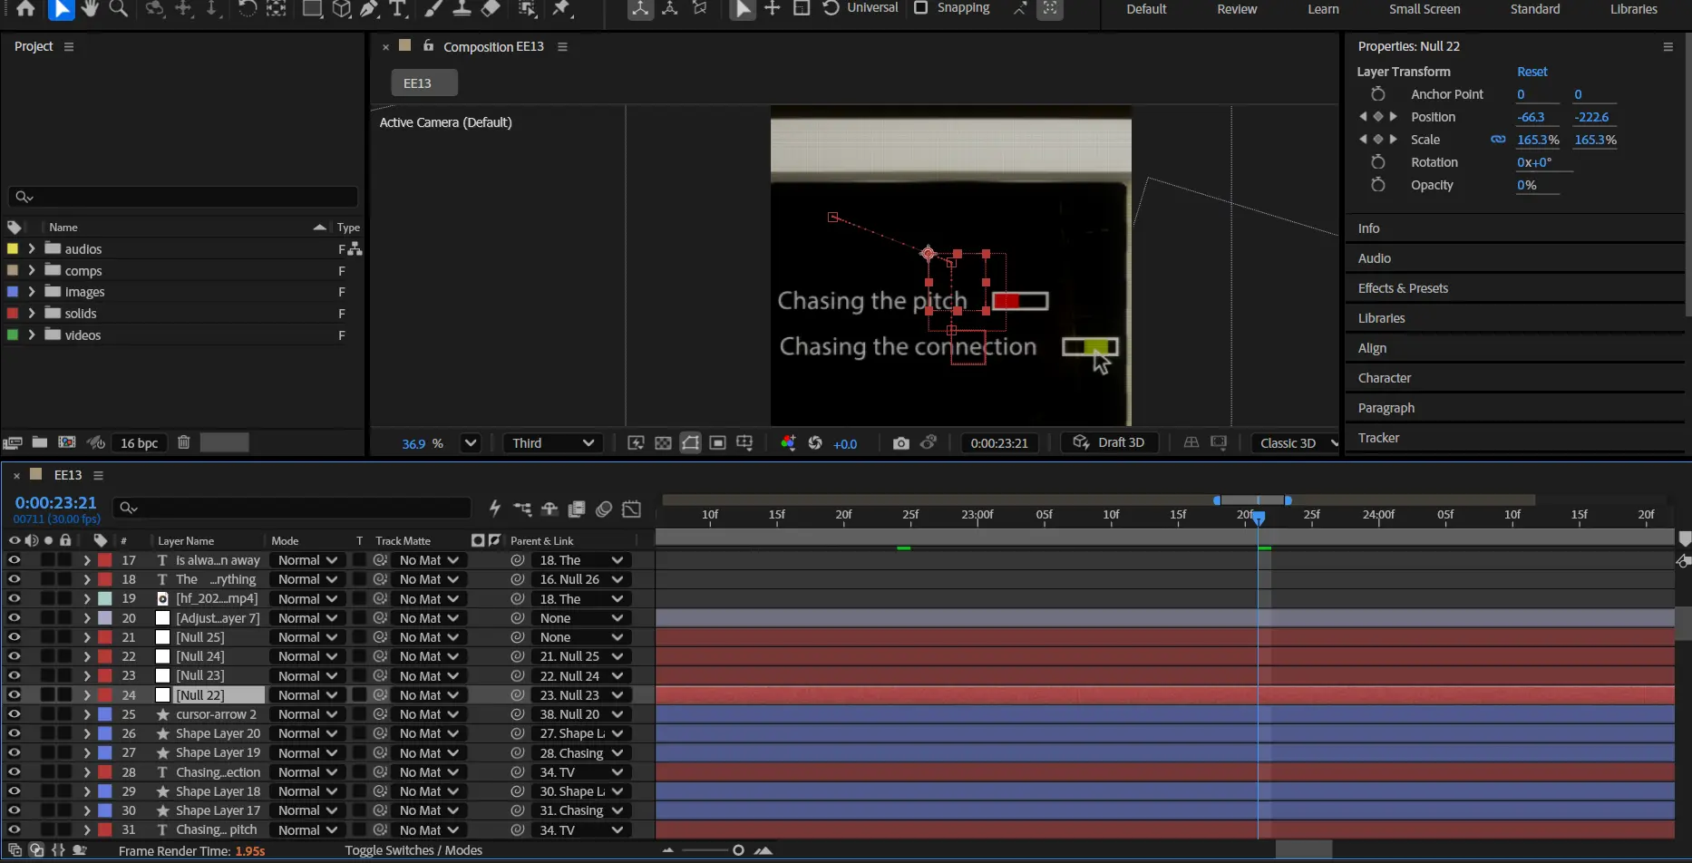1692x863 pixels.
Task: Select the Zoom magnifier tool
Action: (119, 9)
